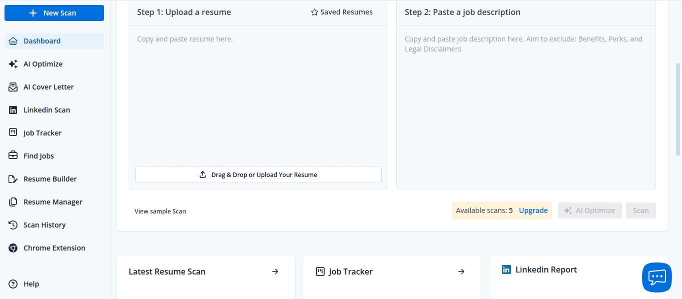The width and height of the screenshot is (682, 299).
Task: Open AI Optimize from sidebar
Action: 54,64
